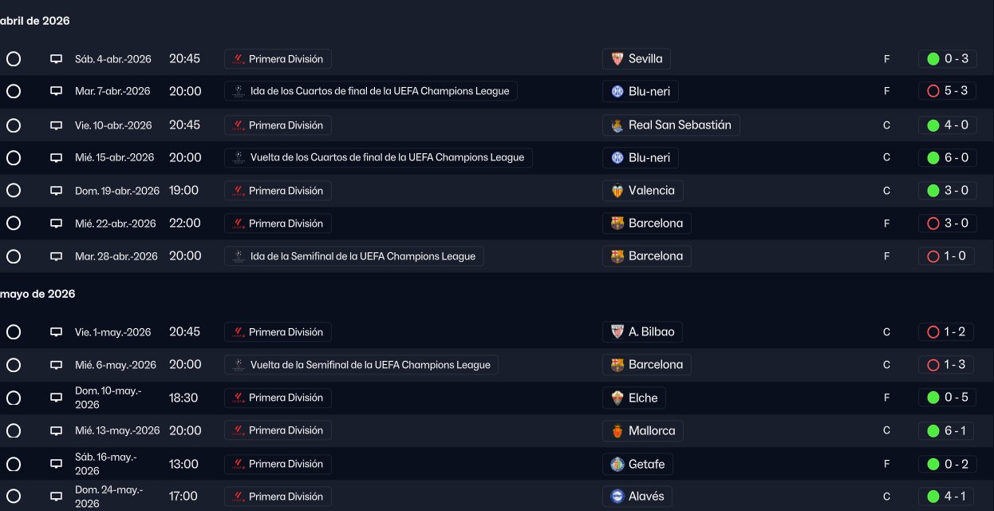
Task: Click the Alavés club crest icon
Action: (x=617, y=497)
